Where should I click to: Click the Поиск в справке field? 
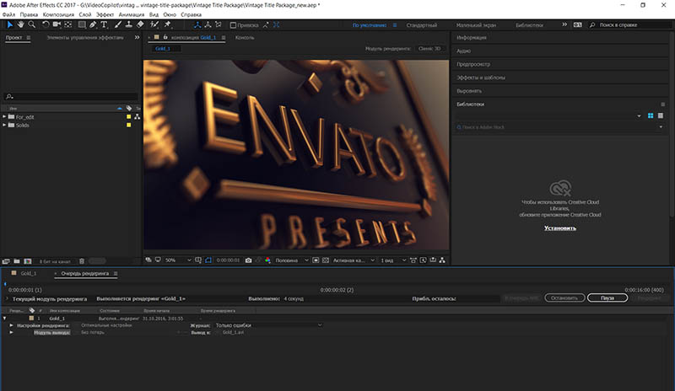coord(631,25)
